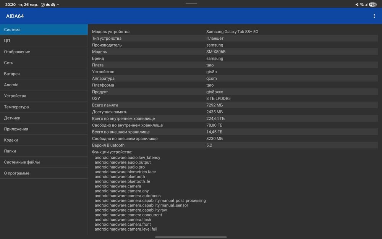Select the 7292 МБ total memory value

coord(214,105)
